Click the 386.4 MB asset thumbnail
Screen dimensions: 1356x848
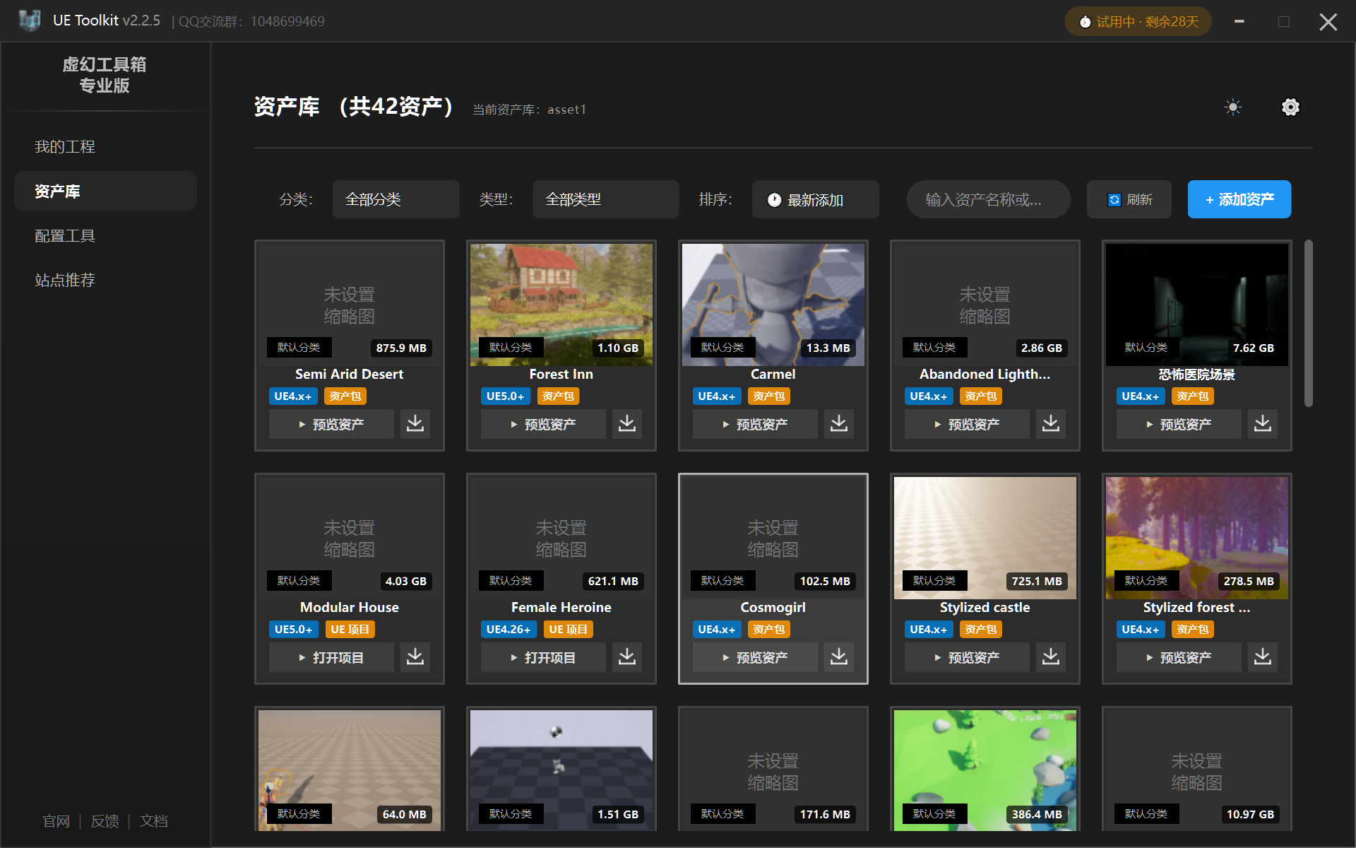tap(985, 770)
